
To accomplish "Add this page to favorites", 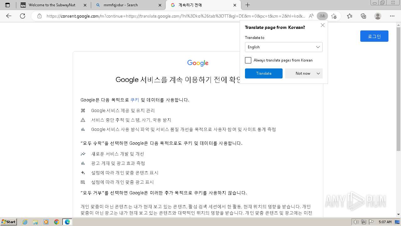I will (x=334, y=16).
